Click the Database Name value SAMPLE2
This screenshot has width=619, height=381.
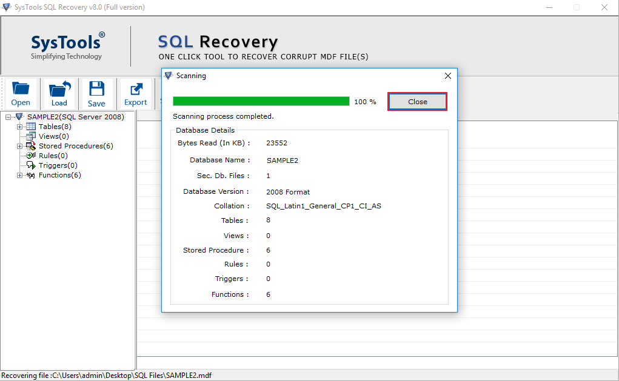(283, 161)
